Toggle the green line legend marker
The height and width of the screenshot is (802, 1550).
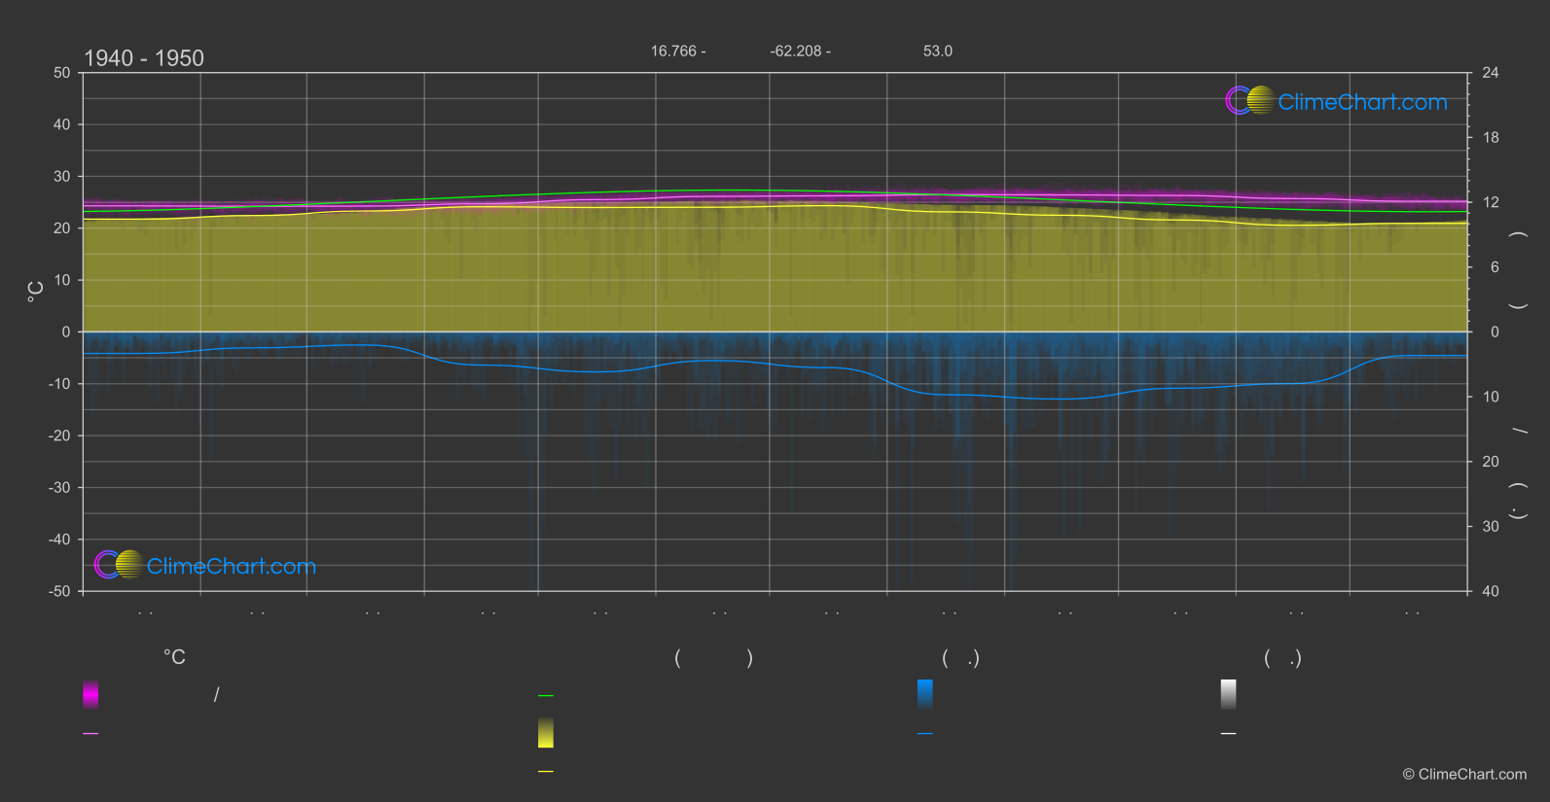[546, 695]
